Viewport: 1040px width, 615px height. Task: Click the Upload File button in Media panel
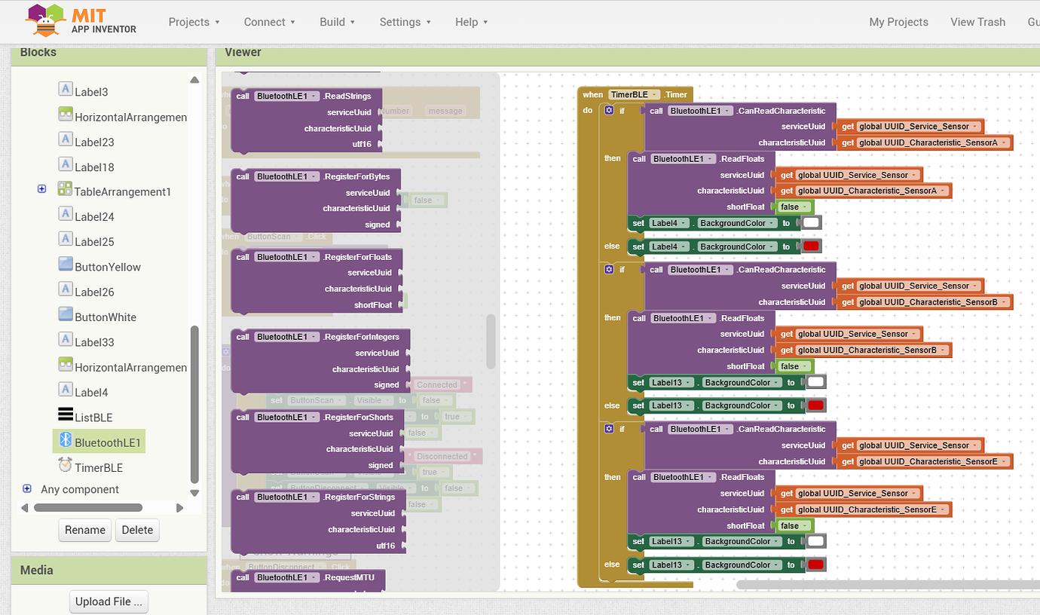click(x=109, y=601)
